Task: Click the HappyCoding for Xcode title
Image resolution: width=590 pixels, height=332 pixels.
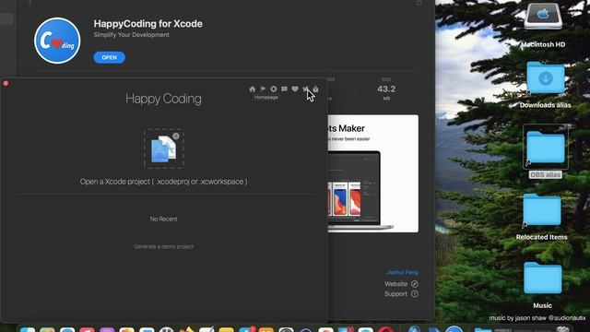Action: pyautogui.click(x=147, y=24)
